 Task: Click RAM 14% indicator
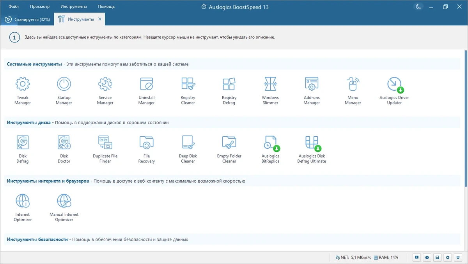pos(386,257)
